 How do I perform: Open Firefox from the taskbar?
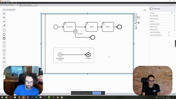pos(19,97)
